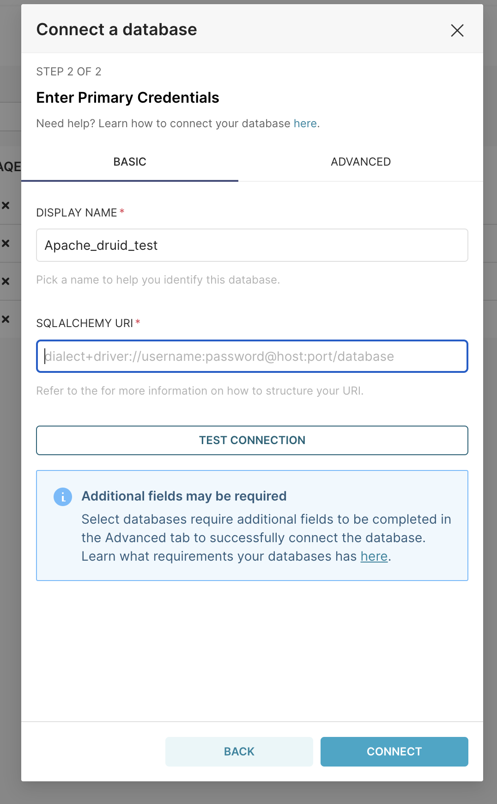Click the CONNECT button

394,752
